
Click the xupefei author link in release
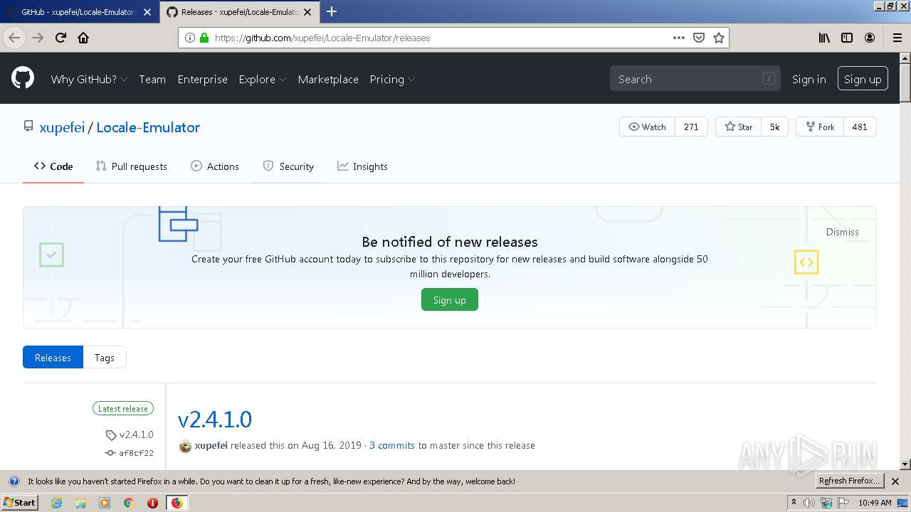[x=211, y=445]
